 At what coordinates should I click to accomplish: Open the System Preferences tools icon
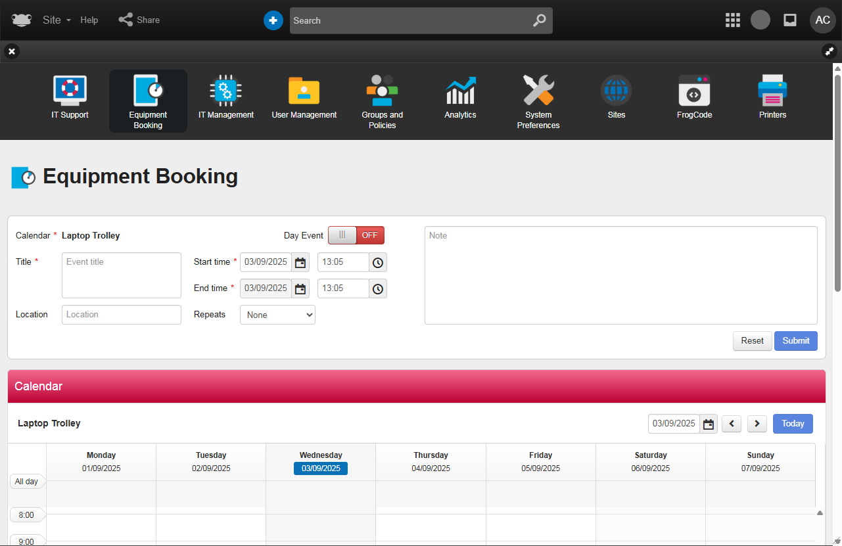click(x=538, y=91)
